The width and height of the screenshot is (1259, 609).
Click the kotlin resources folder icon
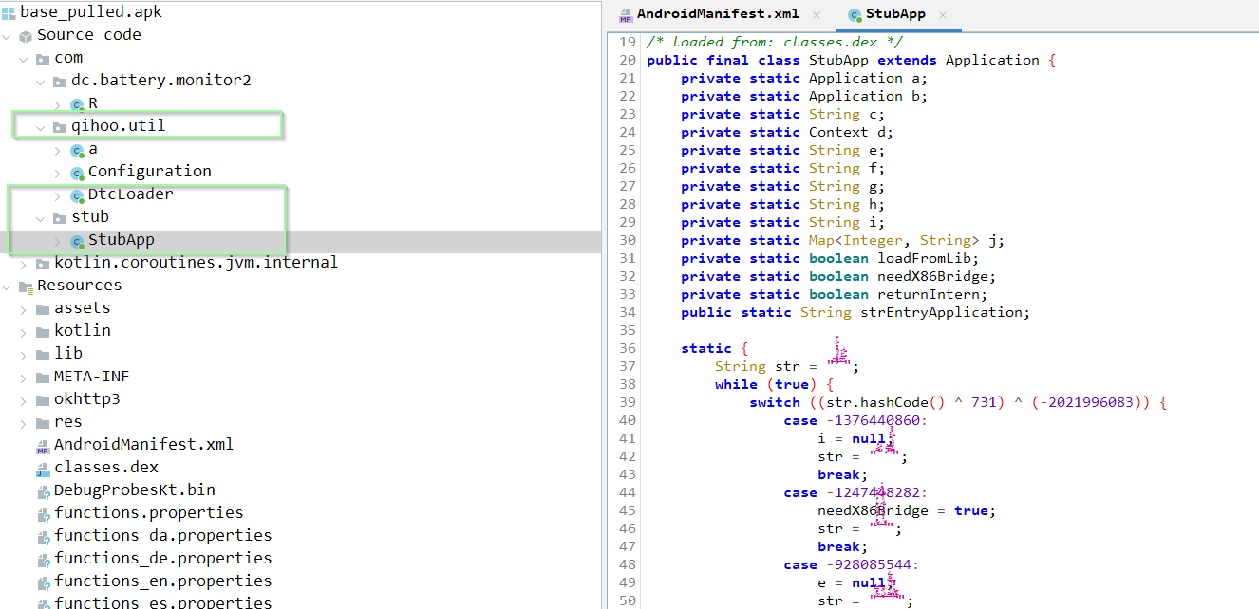coord(43,332)
